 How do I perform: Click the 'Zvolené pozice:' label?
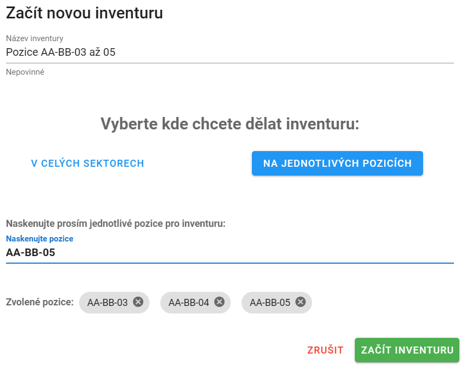point(40,302)
